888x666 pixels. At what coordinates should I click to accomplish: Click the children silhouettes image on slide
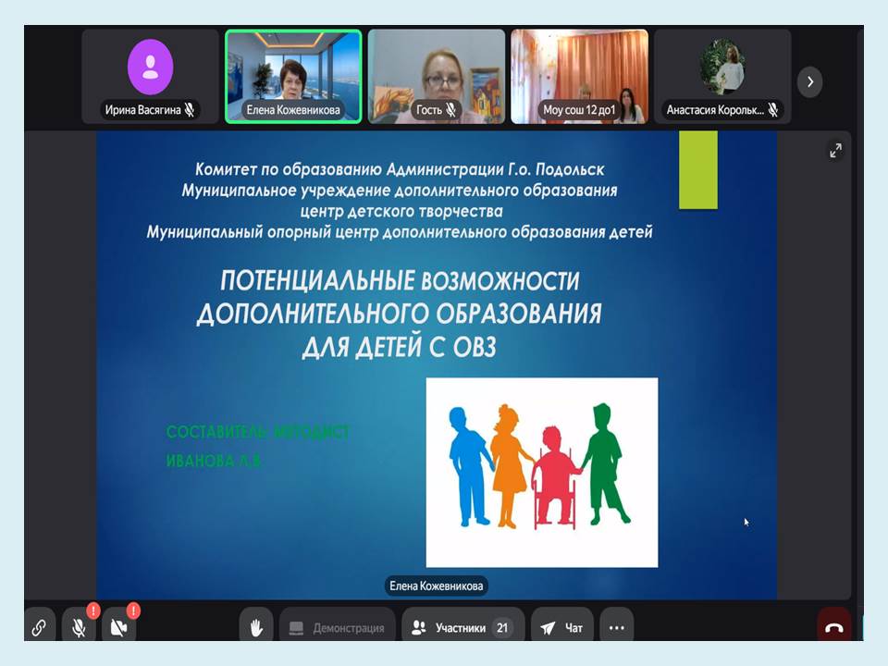541,472
